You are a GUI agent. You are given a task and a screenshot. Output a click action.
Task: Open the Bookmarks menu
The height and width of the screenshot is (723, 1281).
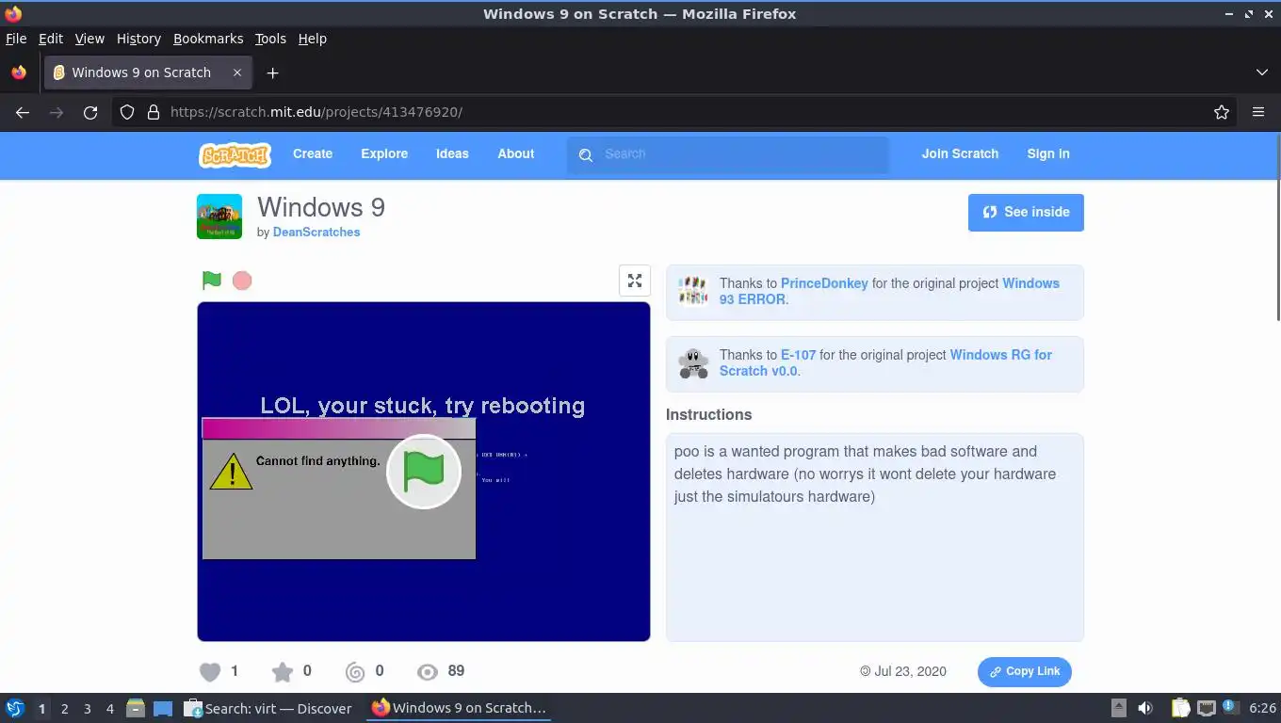[x=208, y=39]
